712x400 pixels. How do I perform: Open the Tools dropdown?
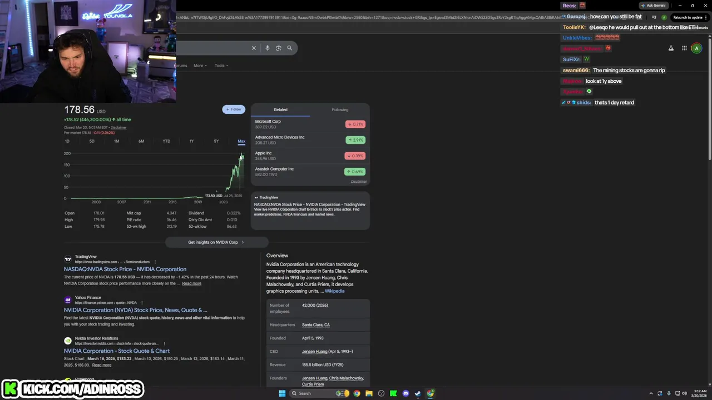click(x=221, y=66)
